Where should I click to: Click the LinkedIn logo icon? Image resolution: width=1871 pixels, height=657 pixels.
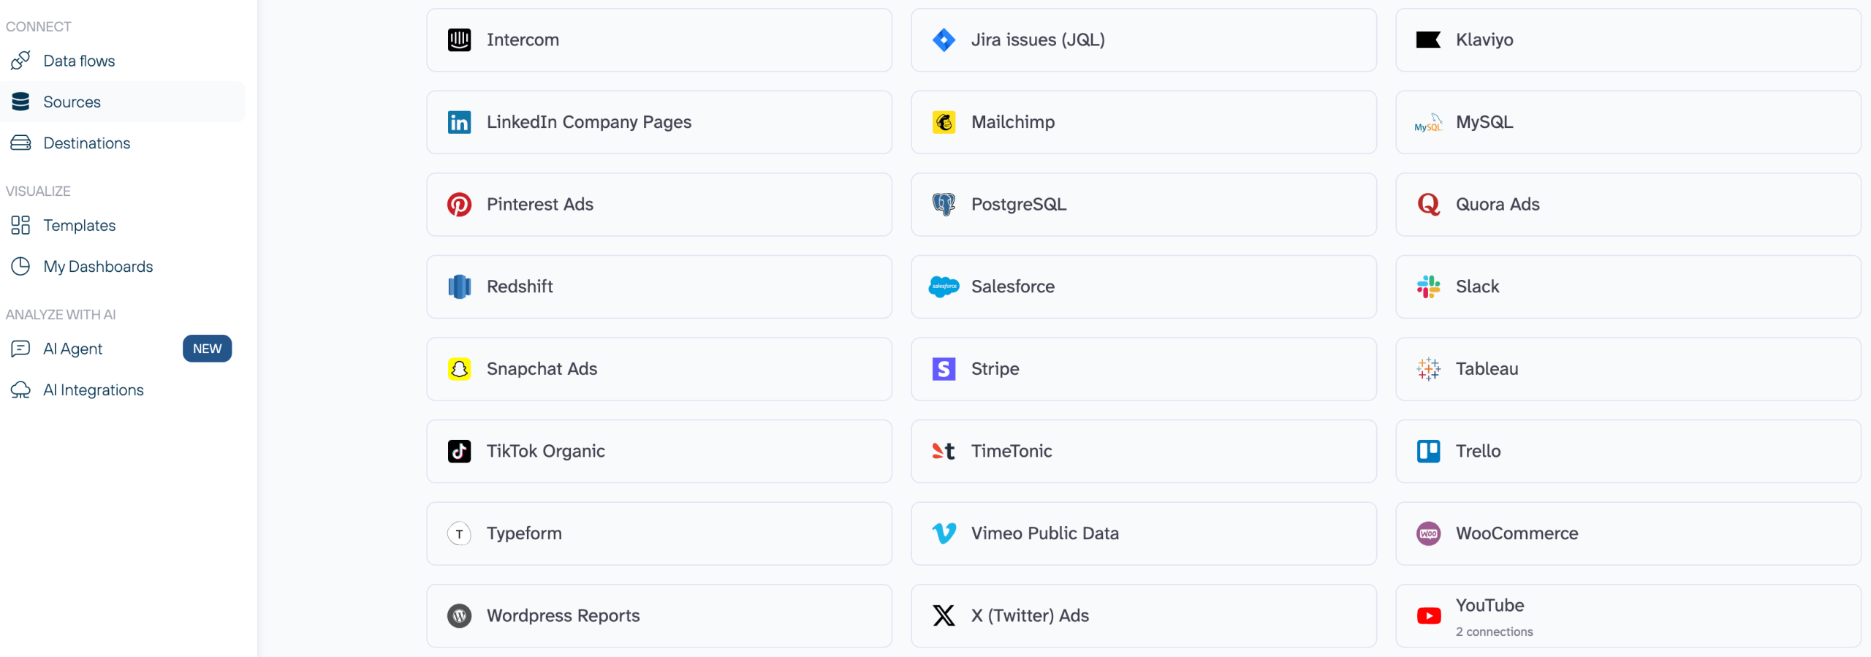[x=459, y=122]
